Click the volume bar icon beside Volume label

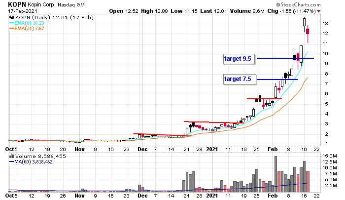11,157
